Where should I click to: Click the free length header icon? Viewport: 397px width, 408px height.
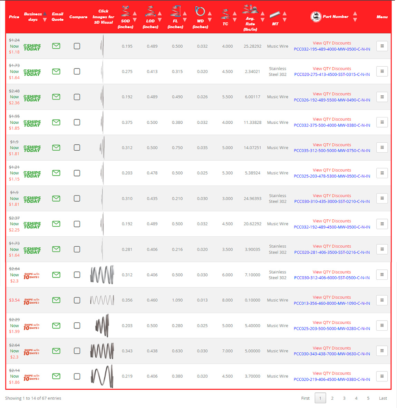coord(175,11)
